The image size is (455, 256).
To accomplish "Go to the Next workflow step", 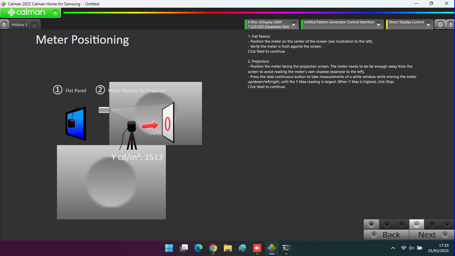I will point(432,235).
